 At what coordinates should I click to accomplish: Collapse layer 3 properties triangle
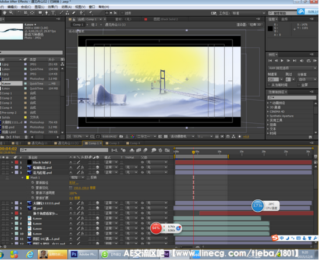coord(12,172)
